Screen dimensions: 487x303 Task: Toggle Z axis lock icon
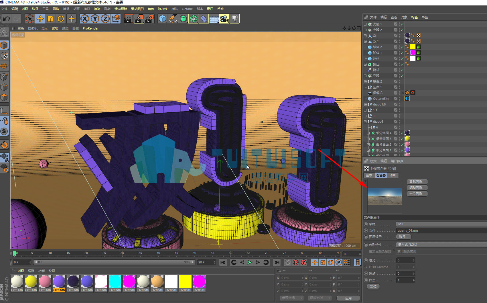pyautogui.click(x=105, y=19)
